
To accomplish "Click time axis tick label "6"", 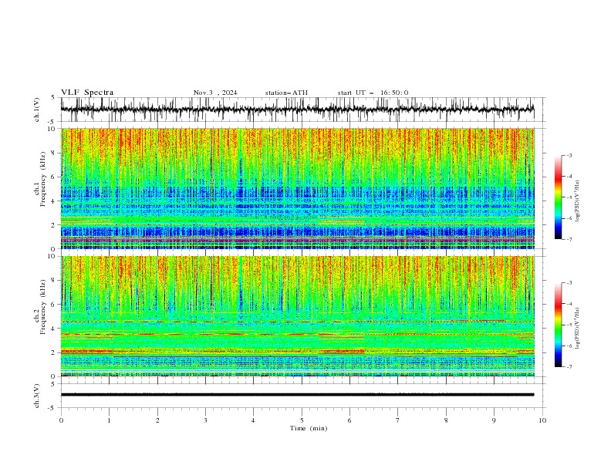I will tap(349, 420).
